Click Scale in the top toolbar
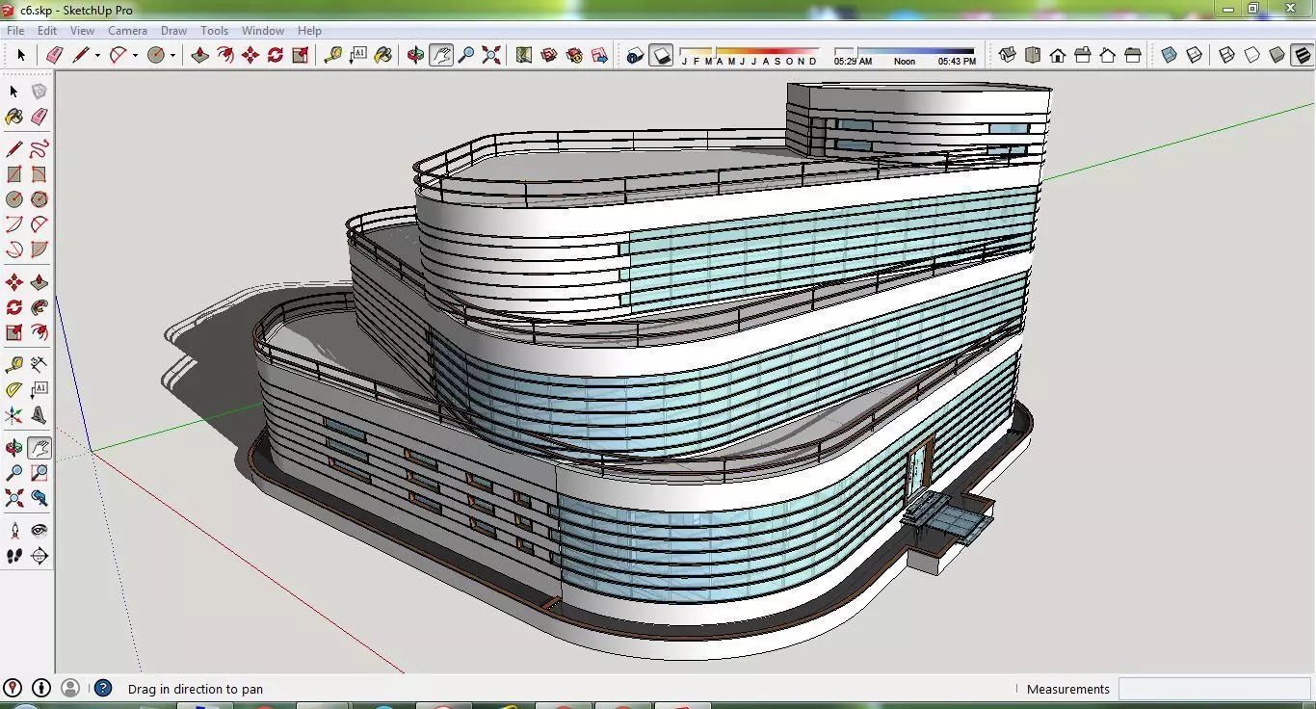Screen dimensions: 1316x709 [300, 55]
